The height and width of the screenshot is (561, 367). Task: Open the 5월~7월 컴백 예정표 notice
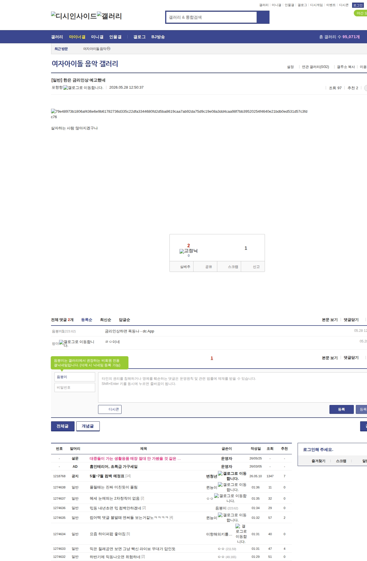tap(107, 476)
